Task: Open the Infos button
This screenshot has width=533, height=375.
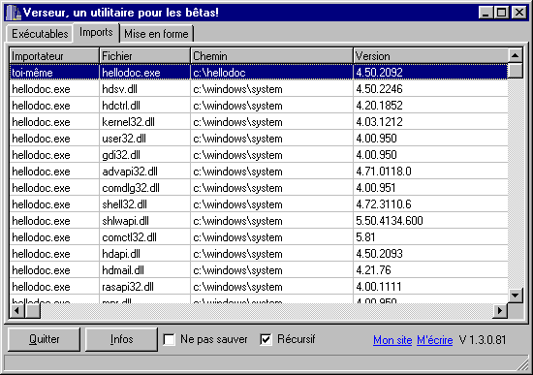Action: tap(121, 339)
